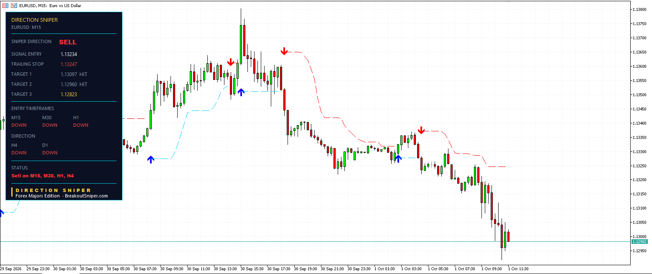652x274 pixels.
Task: Click time axis label 30 Sep 09:30
Action: (172, 269)
